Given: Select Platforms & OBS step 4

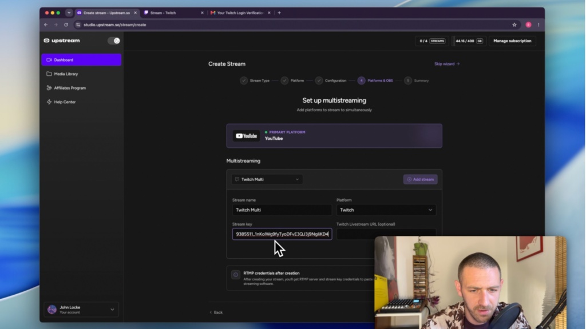Looking at the screenshot, I should [375, 81].
